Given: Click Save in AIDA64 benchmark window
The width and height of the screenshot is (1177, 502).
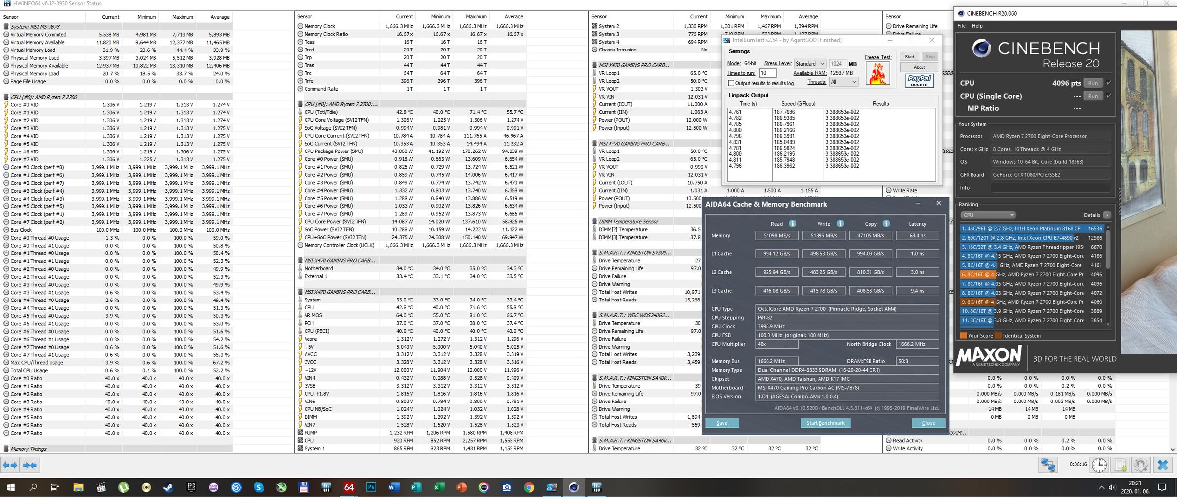Looking at the screenshot, I should tap(722, 423).
